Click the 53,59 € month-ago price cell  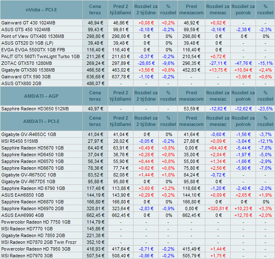click(191, 109)
